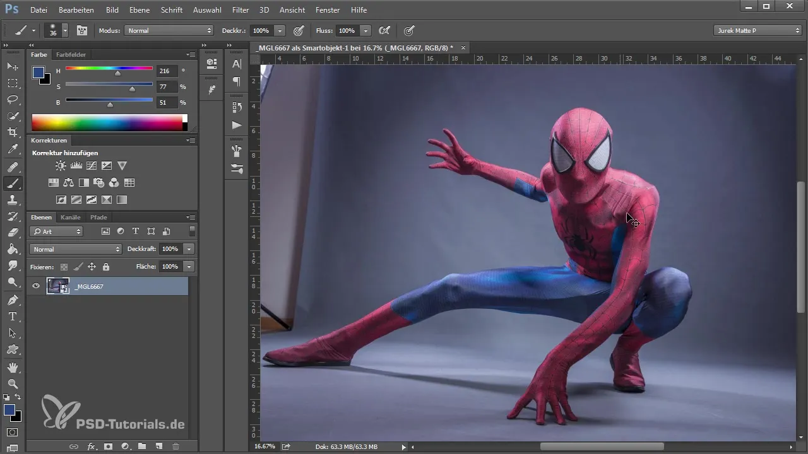Add Photo Filter adjustment
The width and height of the screenshot is (808, 454).
99,183
